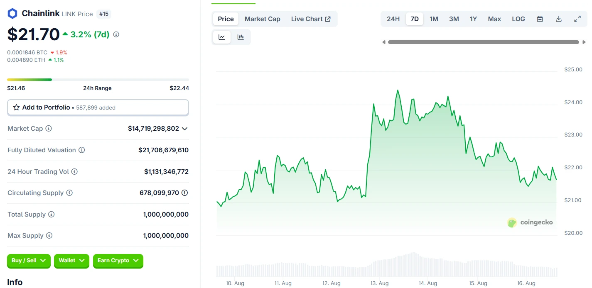Select the 7D time range

click(415, 19)
